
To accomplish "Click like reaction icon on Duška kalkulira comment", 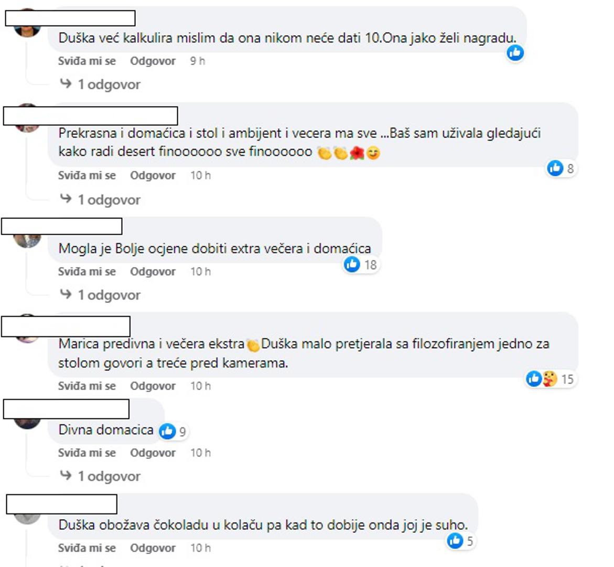I will (x=515, y=52).
